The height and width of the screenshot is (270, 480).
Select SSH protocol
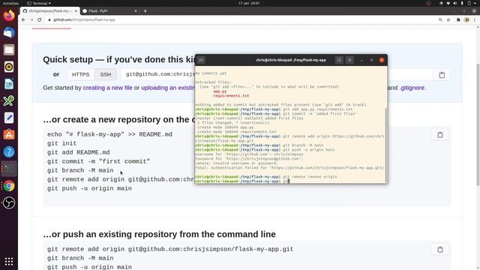point(106,74)
